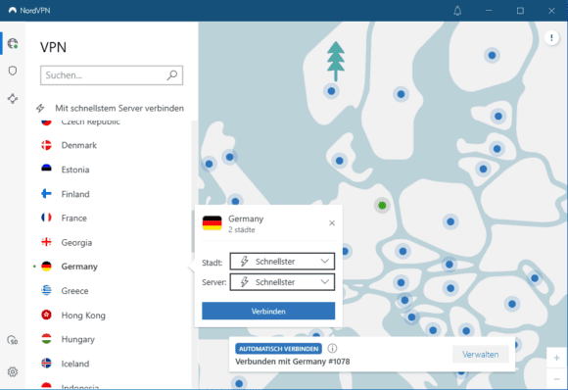Click the Hungary flag icon
The height and width of the screenshot is (390, 568).
click(46, 339)
